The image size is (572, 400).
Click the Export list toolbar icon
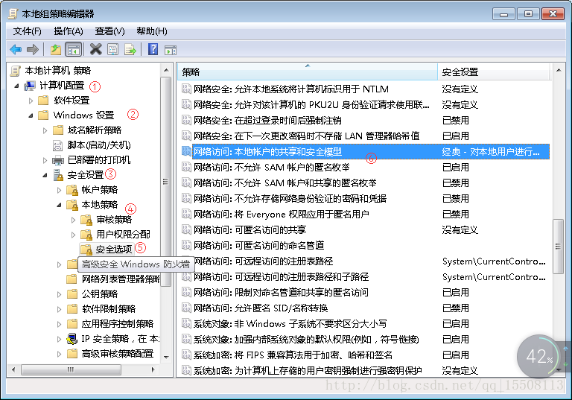point(130,49)
